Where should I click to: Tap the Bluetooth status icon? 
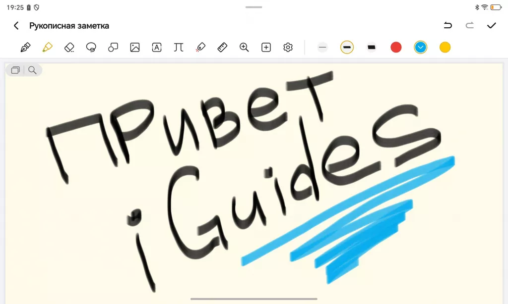click(477, 7)
